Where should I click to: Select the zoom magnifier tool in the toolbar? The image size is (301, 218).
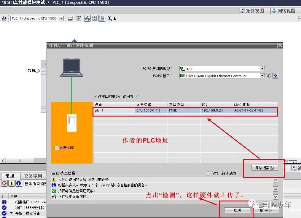(109, 18)
